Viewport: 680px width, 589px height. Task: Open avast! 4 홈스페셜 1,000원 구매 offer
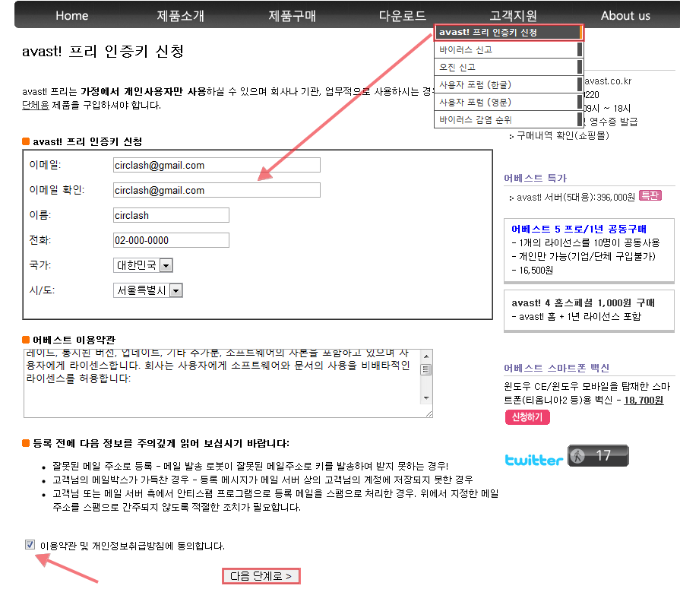click(x=583, y=302)
